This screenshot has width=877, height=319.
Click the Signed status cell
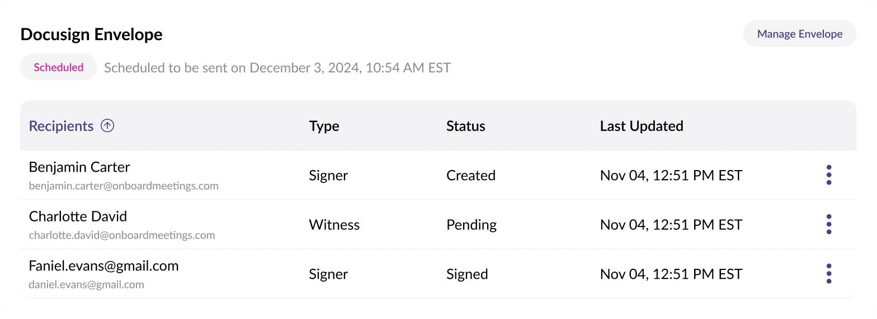[x=466, y=274]
